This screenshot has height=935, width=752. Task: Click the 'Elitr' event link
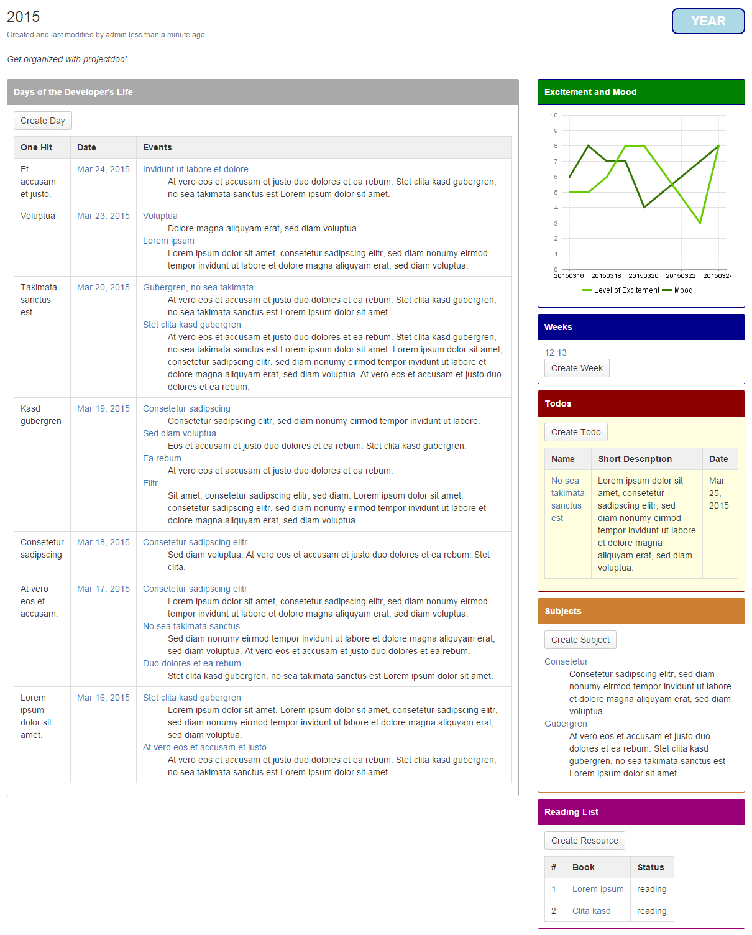point(150,483)
